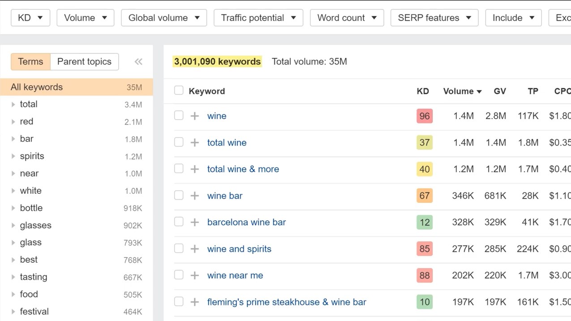Open the 'wine bar' keyword link
This screenshot has height=321, width=571.
tap(225, 196)
